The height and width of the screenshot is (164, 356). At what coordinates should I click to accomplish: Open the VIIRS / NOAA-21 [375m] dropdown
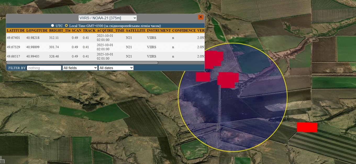click(x=108, y=18)
